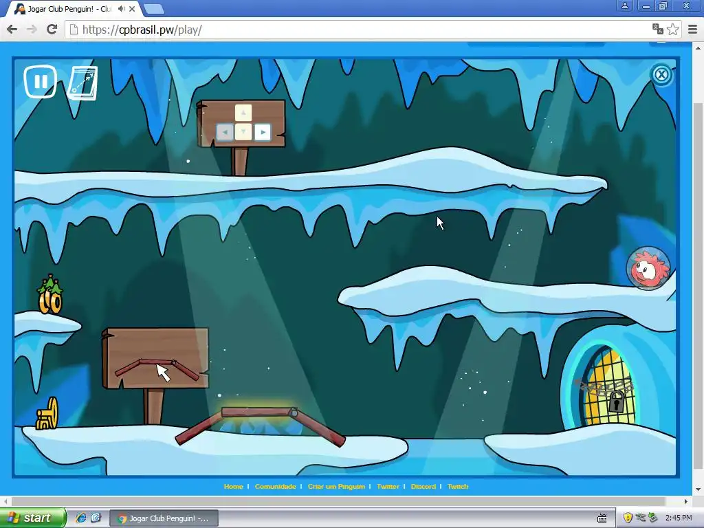Viewport: 704px width, 528px height.
Task: Mute the tab via speaker icon
Action: [x=121, y=8]
